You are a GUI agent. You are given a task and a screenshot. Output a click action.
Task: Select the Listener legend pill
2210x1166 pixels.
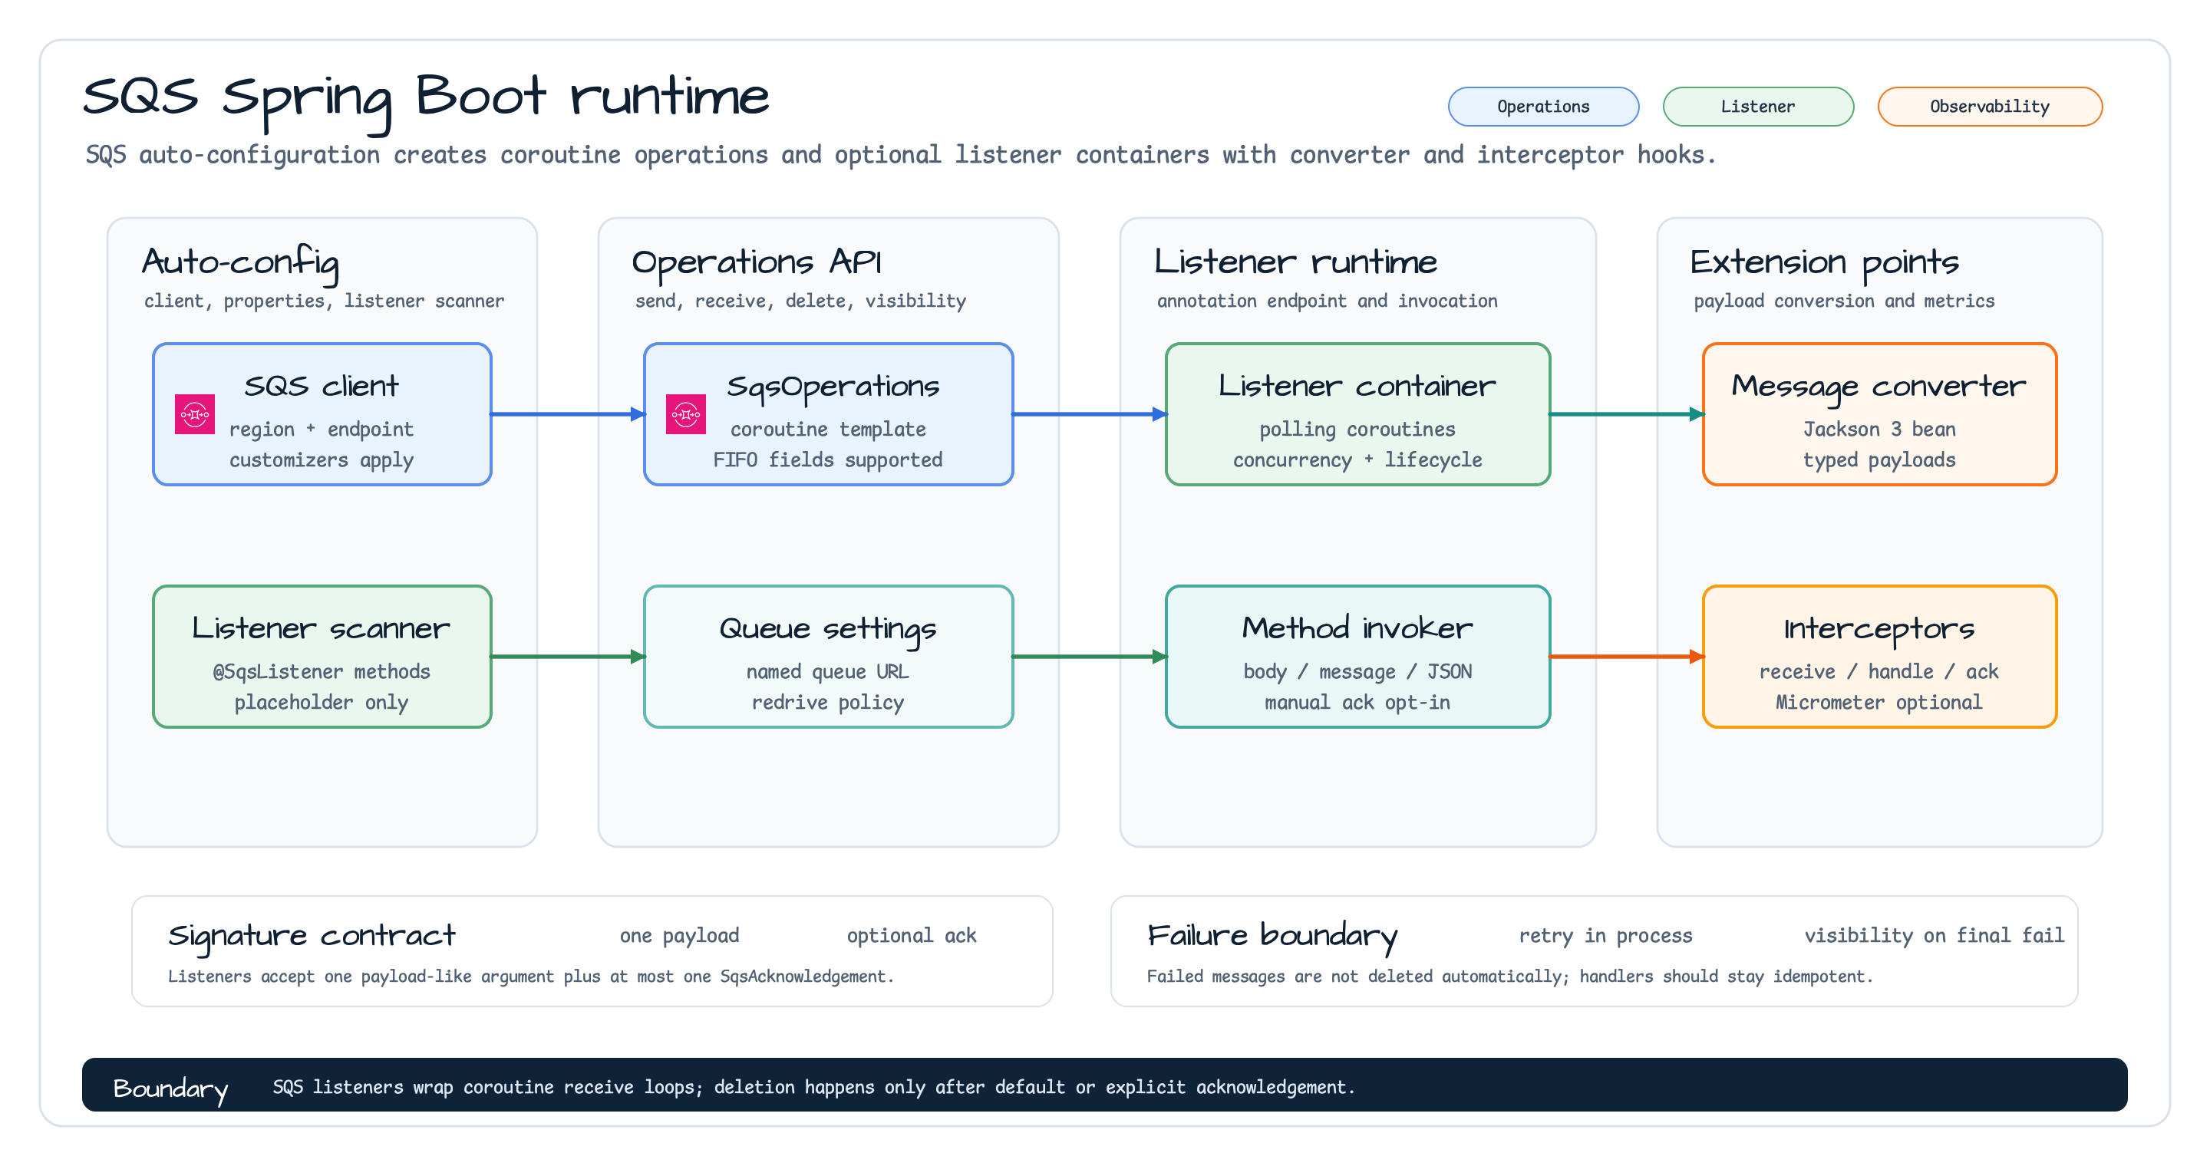(1758, 107)
